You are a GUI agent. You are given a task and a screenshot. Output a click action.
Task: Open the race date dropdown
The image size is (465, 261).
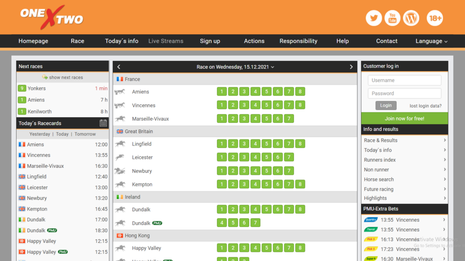[x=235, y=67]
